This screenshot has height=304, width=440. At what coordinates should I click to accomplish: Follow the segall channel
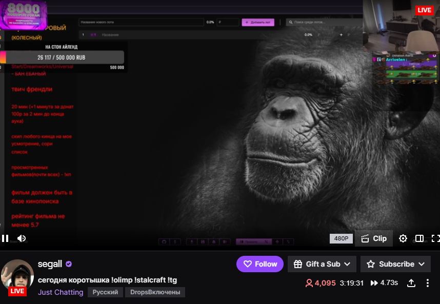(260, 264)
